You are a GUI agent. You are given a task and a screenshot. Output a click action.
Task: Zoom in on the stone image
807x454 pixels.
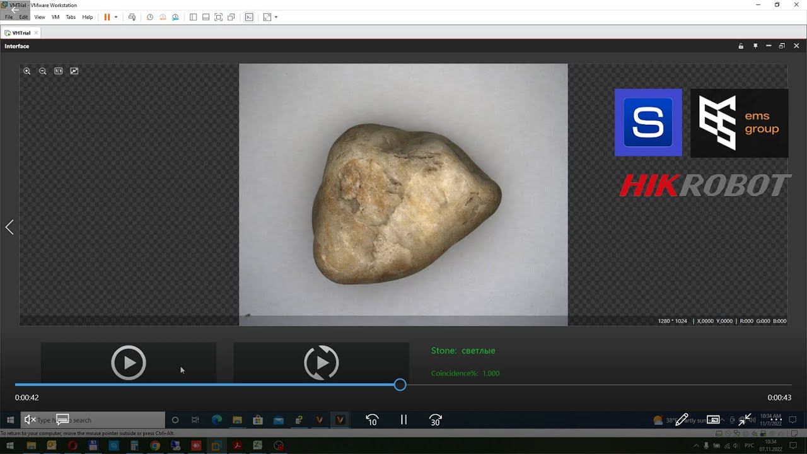(27, 71)
